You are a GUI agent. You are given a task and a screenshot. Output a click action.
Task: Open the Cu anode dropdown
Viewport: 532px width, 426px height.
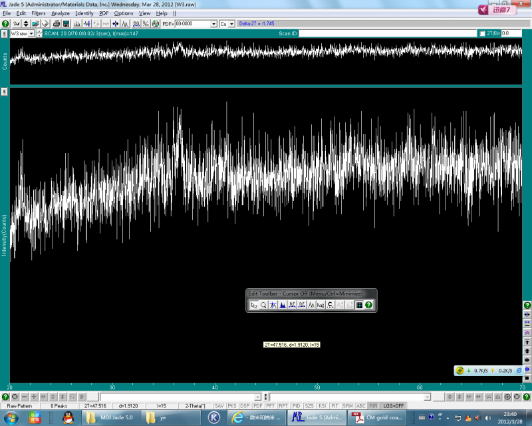[231, 24]
